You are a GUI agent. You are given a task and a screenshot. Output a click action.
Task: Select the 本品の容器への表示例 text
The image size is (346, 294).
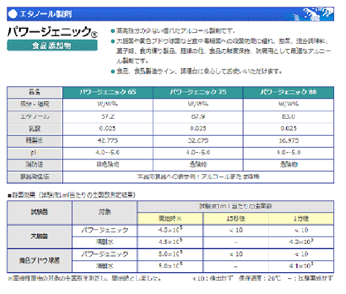[198, 176]
